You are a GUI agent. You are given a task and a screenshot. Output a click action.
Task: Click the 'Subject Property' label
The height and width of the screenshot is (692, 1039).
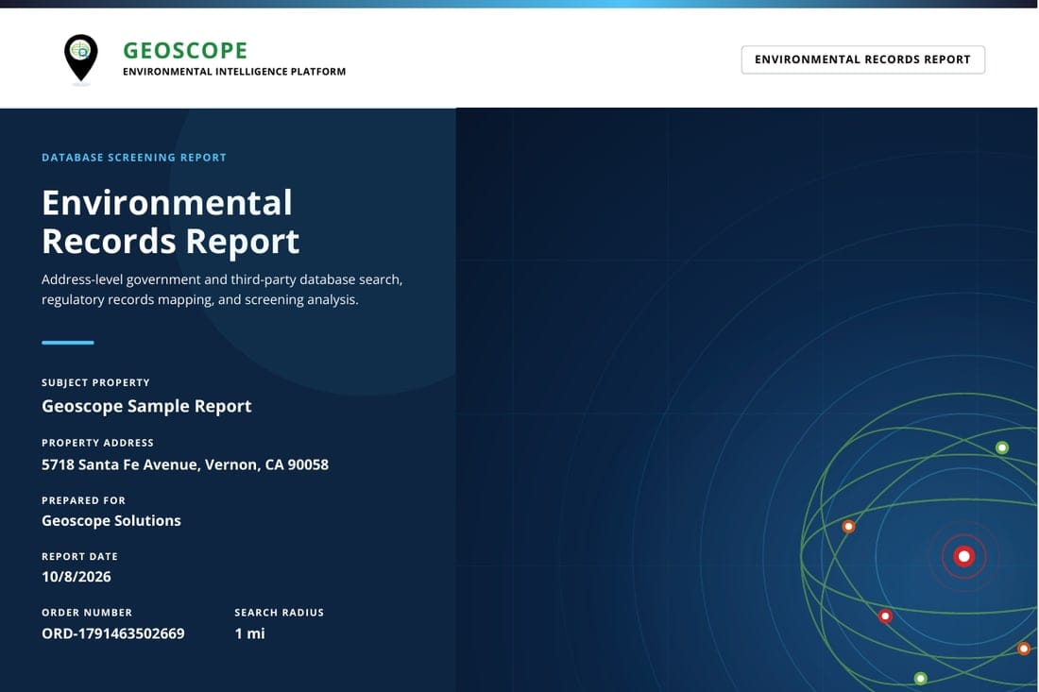pyautogui.click(x=95, y=382)
